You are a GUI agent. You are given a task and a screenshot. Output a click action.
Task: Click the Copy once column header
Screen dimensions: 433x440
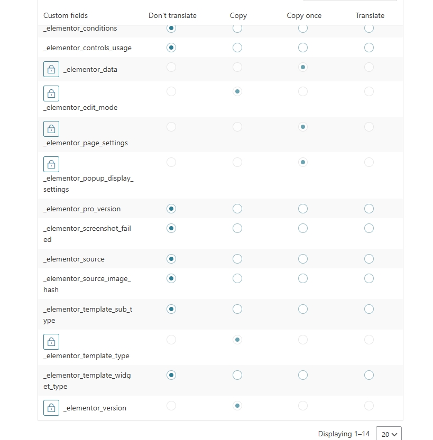[304, 15]
